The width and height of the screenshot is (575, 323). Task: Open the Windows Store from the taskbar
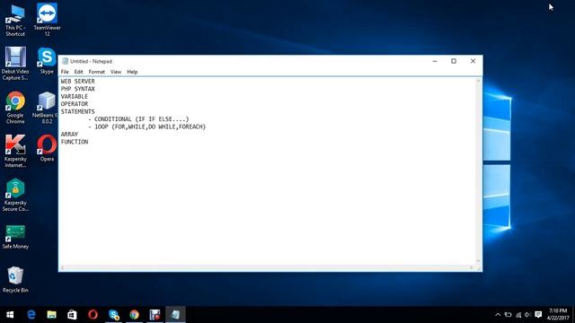[72, 315]
